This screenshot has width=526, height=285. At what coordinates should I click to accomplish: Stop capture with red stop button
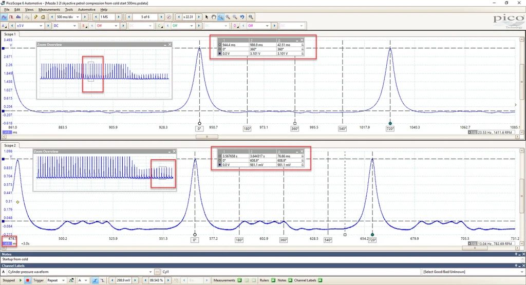[x=28, y=280]
